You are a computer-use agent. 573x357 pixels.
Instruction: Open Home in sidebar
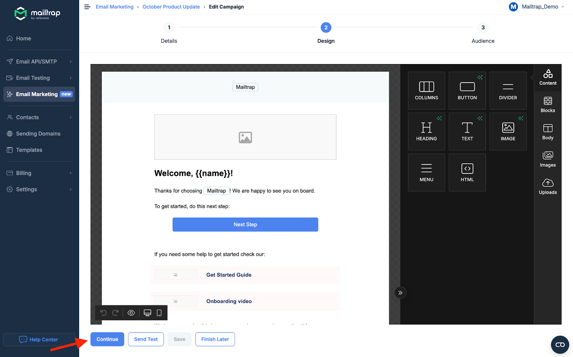click(24, 39)
